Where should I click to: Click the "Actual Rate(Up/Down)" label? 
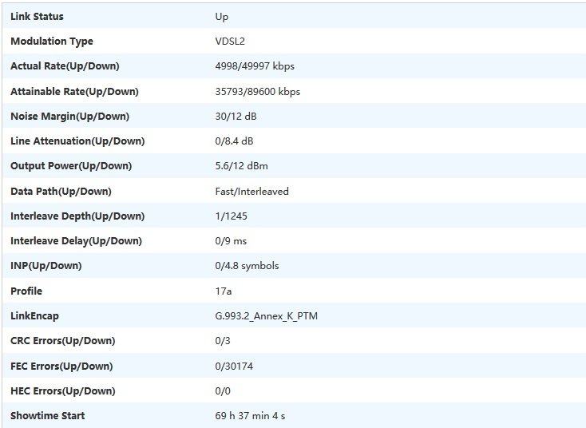(65, 66)
